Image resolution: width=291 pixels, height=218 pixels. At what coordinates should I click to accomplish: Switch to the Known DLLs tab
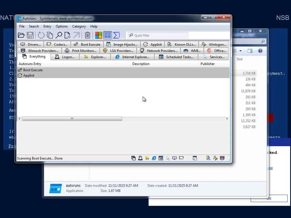pyautogui.click(x=182, y=45)
